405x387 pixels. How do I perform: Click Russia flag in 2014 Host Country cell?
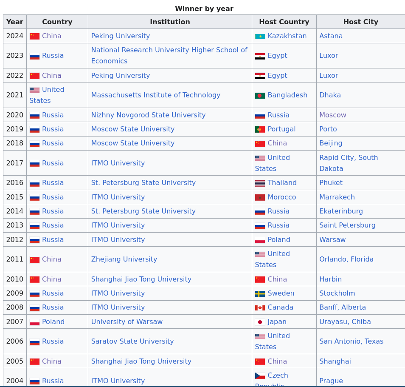(260, 212)
